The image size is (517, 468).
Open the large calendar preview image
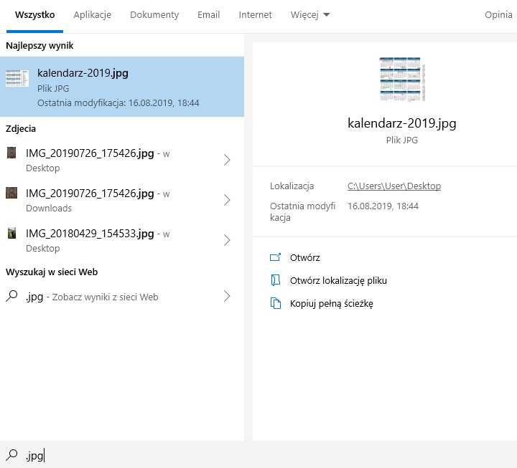401,80
